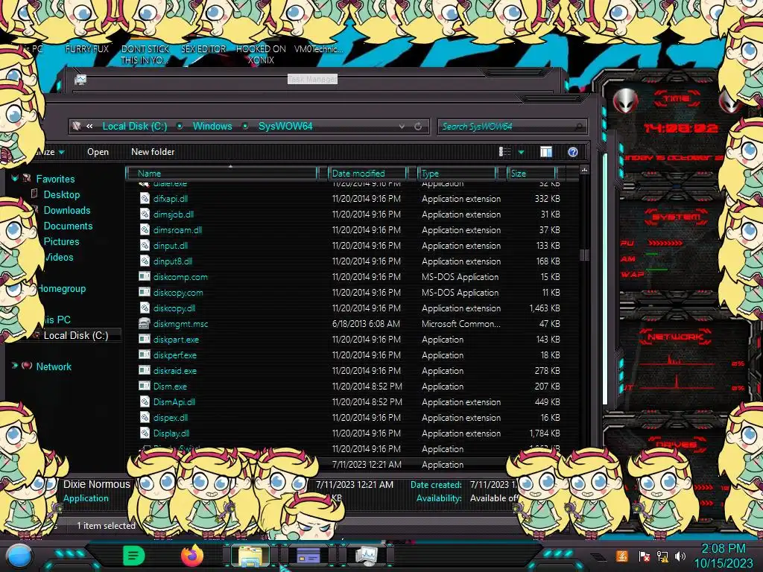Select Homegroup in navigation pane
The image size is (763, 572).
click(63, 288)
